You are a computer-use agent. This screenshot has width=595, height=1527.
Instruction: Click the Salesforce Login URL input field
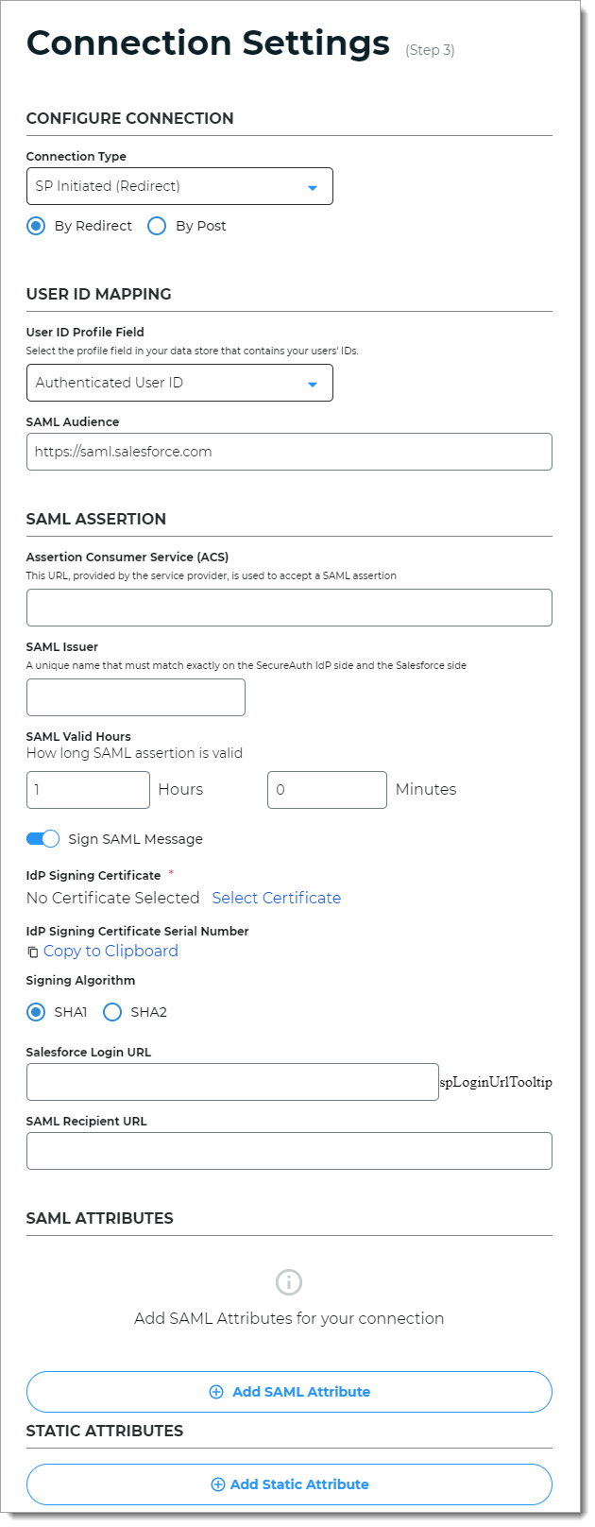coord(232,1082)
